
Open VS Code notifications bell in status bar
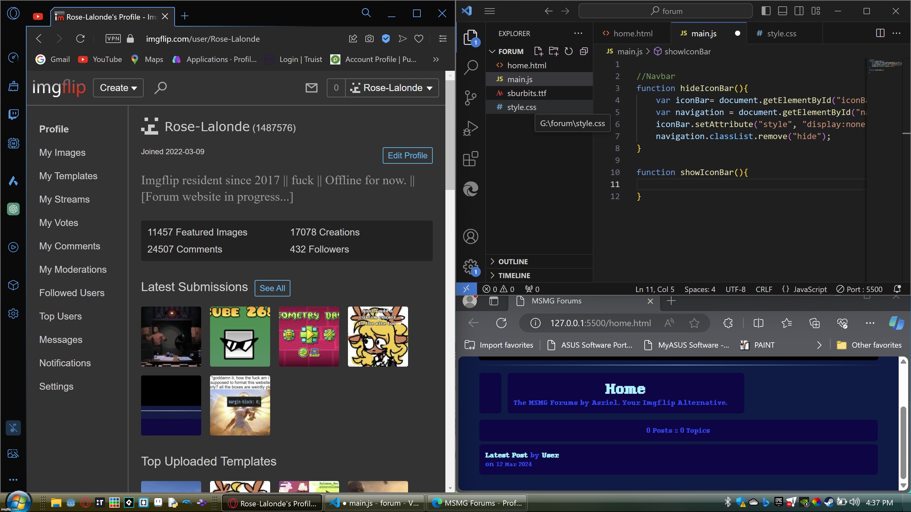pyautogui.click(x=897, y=289)
